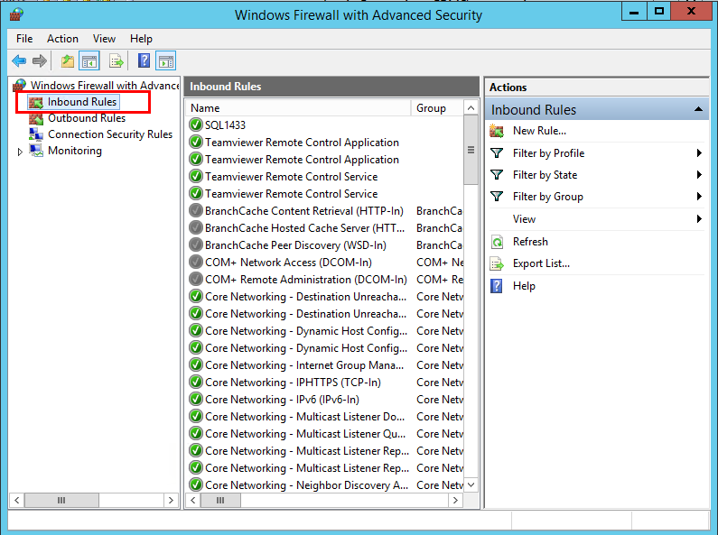Click the blue Help toolbar icon
Image resolution: width=718 pixels, height=535 pixels.
[x=144, y=61]
